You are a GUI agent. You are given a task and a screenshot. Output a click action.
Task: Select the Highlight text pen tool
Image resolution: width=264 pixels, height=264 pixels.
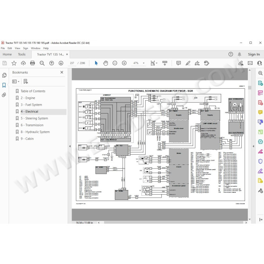click(x=188, y=63)
